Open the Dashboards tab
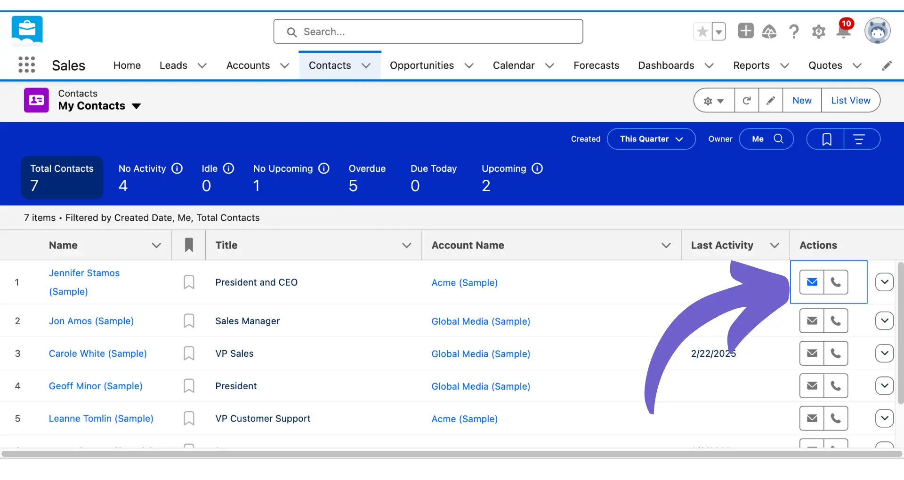Screen dimensions: 904x480 (x=666, y=65)
